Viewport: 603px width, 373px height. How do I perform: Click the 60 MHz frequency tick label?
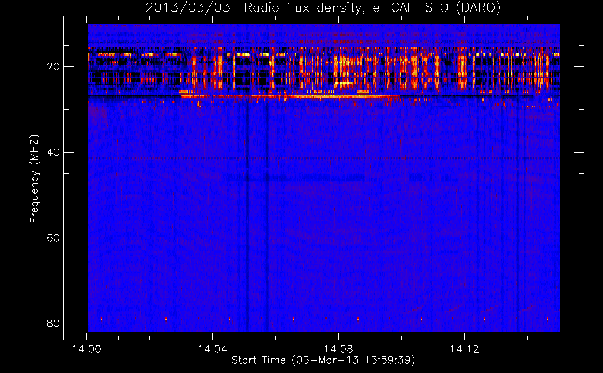53,238
